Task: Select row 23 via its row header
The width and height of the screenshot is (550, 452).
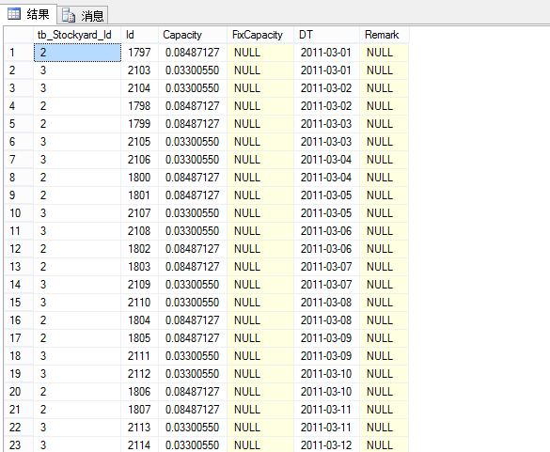Action: [19, 444]
